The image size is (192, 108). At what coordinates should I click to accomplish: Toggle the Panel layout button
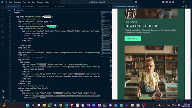pos(170,2)
